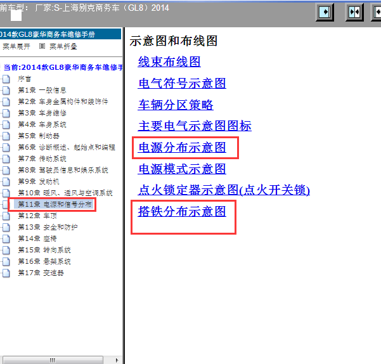Viewport: 381px width, 364px height.
Task: Click page icon beside 第3章 车身维修
Action: 6,114
